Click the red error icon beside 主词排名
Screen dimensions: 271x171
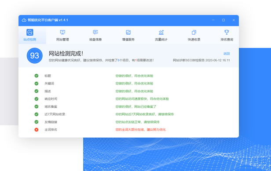(37, 130)
